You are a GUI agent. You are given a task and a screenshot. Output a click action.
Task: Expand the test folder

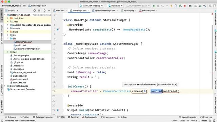click(x=8, y=52)
